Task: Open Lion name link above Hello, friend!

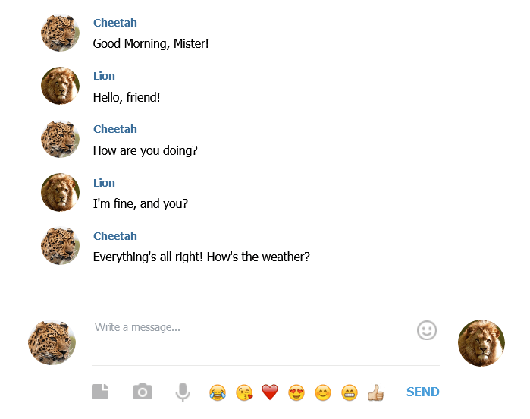Action: (104, 76)
